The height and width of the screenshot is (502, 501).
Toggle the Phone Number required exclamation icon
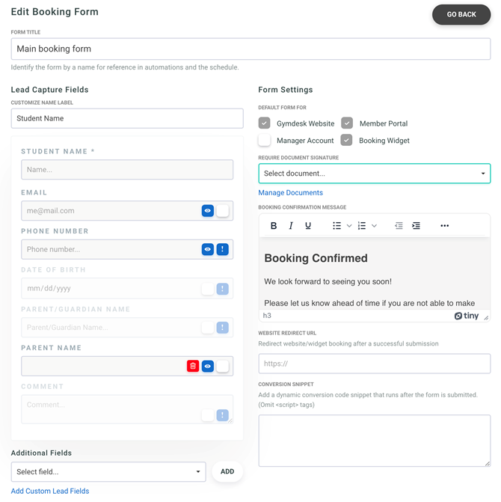[223, 250]
